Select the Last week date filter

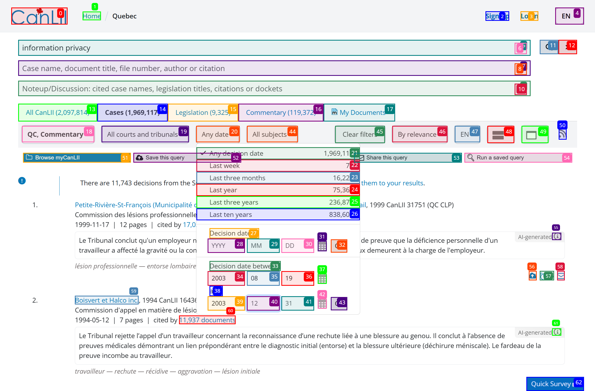tap(278, 166)
